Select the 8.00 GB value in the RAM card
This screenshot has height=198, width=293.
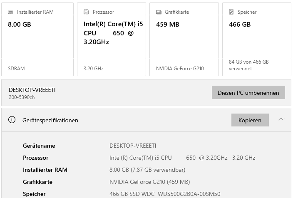pos(20,25)
